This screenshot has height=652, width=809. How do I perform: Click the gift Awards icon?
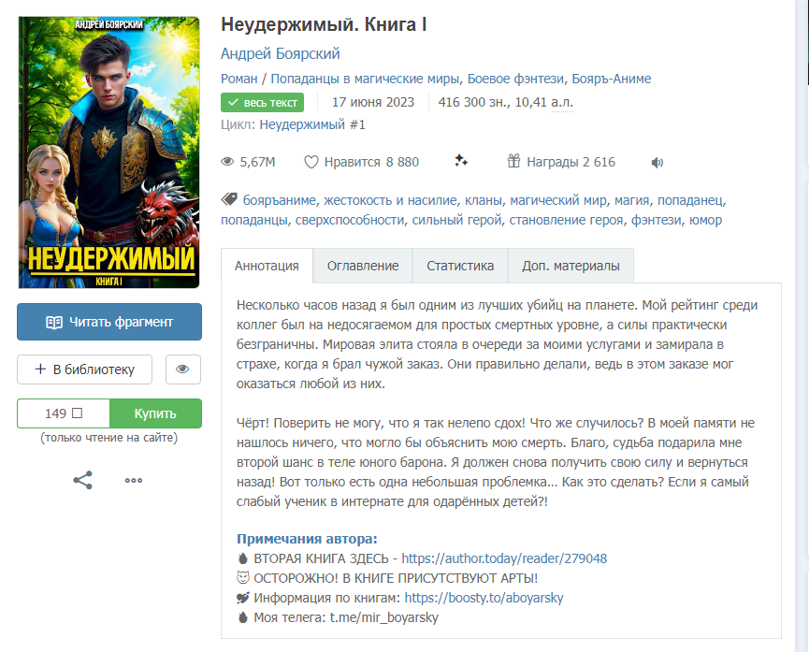(513, 161)
